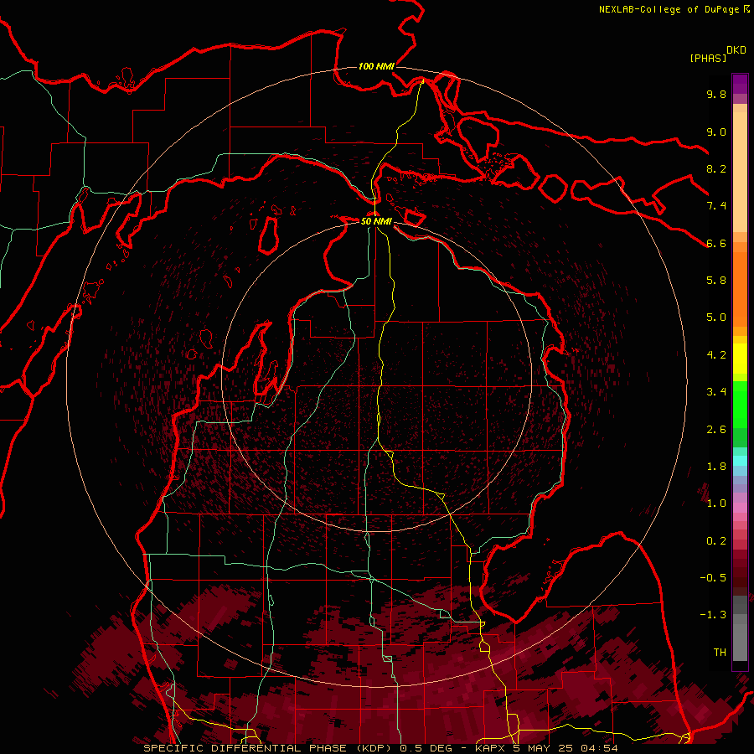The width and height of the screenshot is (754, 754).
Task: Select the 5.0 legend value
Action: pyautogui.click(x=716, y=318)
